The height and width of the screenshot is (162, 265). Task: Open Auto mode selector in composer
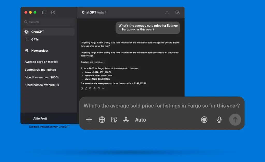tap(141, 120)
